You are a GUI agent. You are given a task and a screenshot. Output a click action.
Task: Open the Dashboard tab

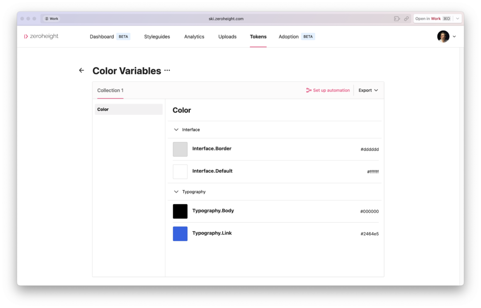pos(101,37)
